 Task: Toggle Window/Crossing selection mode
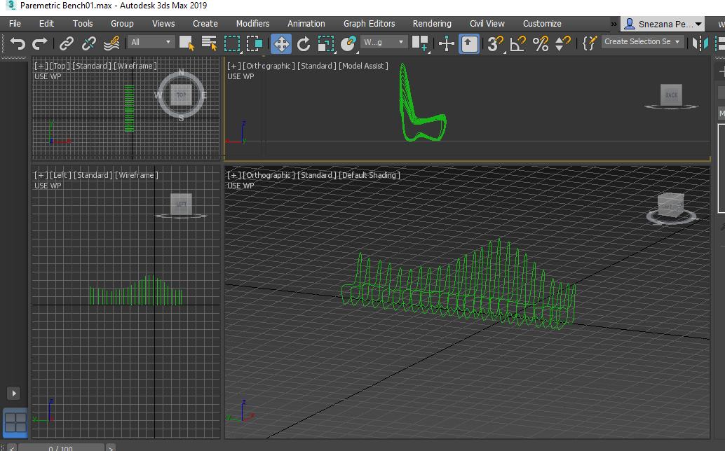[255, 43]
